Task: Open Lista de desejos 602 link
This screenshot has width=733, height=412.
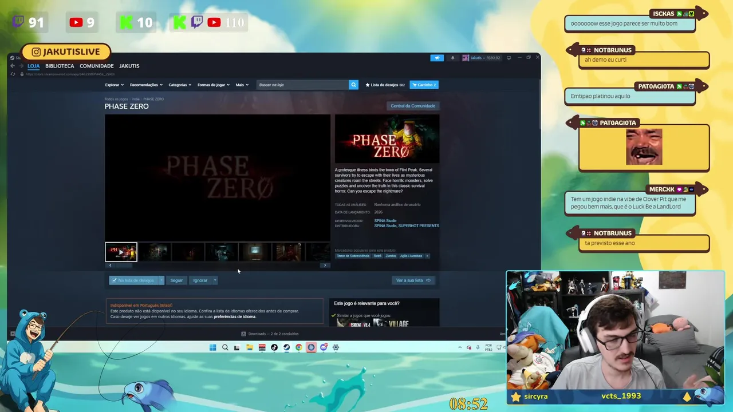Action: point(385,85)
